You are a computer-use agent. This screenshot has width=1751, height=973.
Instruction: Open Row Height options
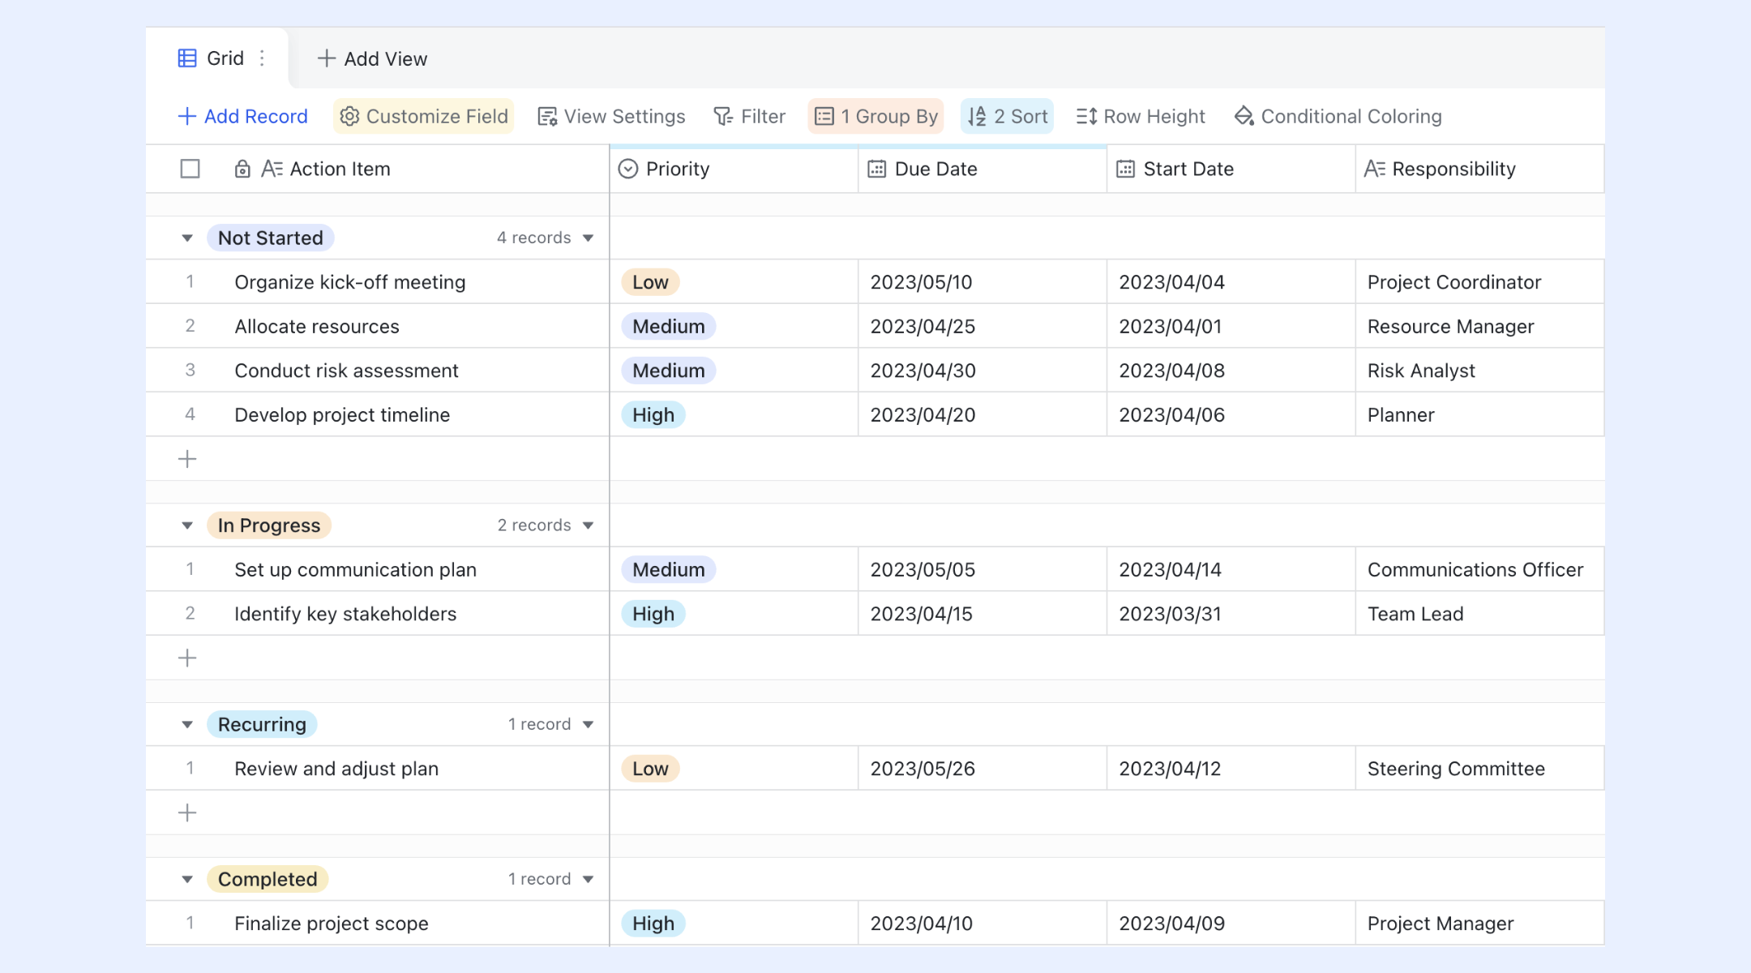tap(1141, 117)
